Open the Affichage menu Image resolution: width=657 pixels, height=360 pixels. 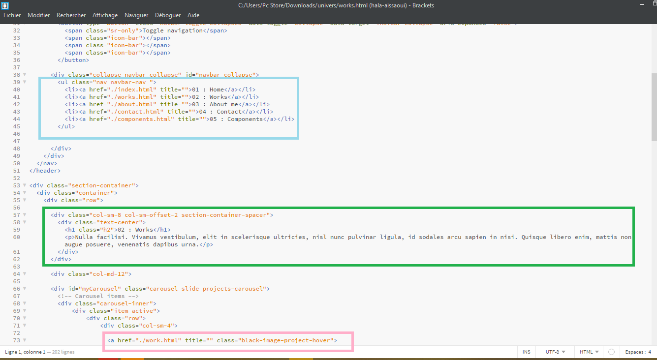105,15
